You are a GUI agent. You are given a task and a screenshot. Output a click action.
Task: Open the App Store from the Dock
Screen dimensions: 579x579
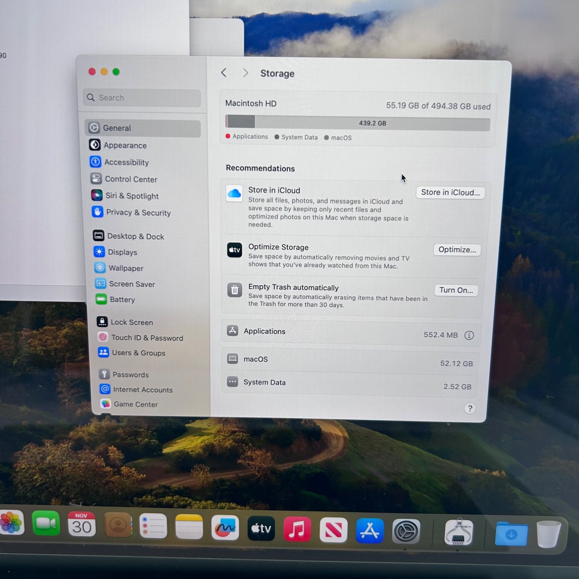point(369,531)
